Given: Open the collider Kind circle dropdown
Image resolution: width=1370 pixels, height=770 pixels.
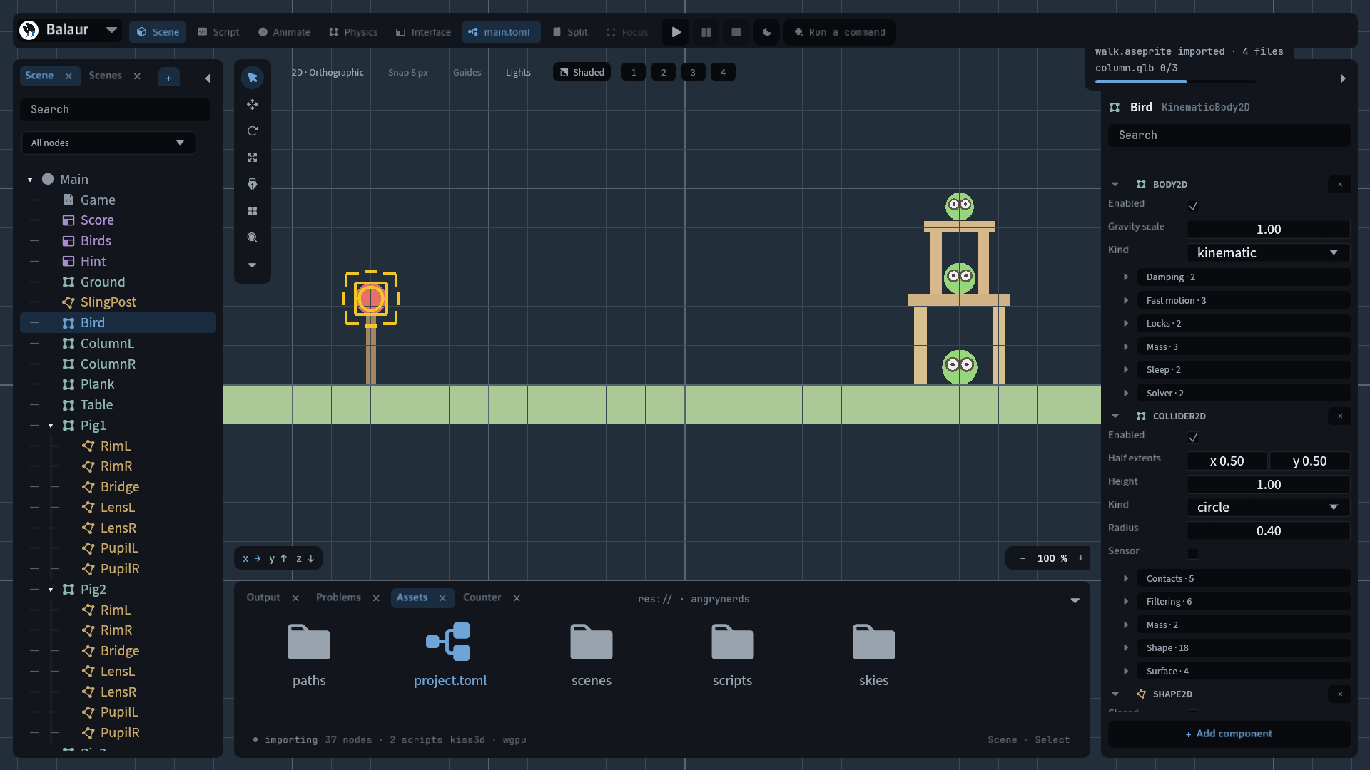Looking at the screenshot, I should 1268,508.
